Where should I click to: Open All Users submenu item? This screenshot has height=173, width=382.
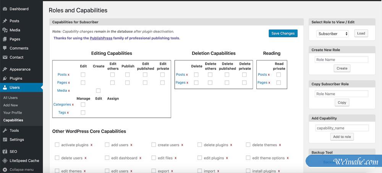click(x=11, y=98)
